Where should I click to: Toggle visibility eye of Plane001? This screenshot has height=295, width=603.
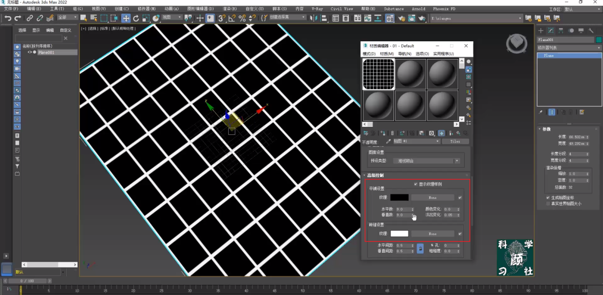29,52
